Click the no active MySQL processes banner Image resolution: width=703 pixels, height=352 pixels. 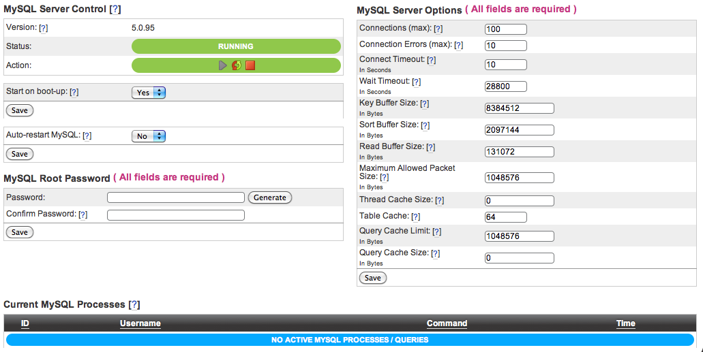(350, 340)
